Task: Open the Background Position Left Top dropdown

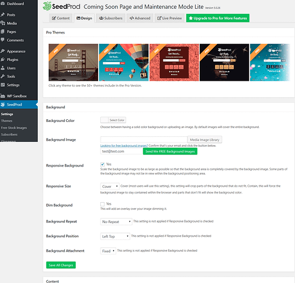Action: (115, 236)
